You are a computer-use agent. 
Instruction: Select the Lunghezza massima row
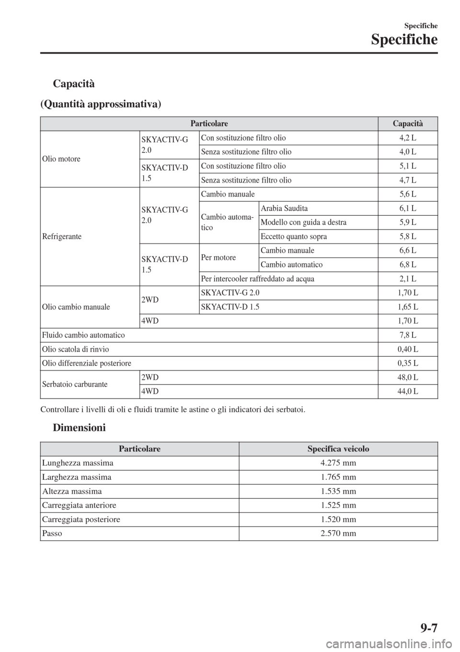coord(239,463)
